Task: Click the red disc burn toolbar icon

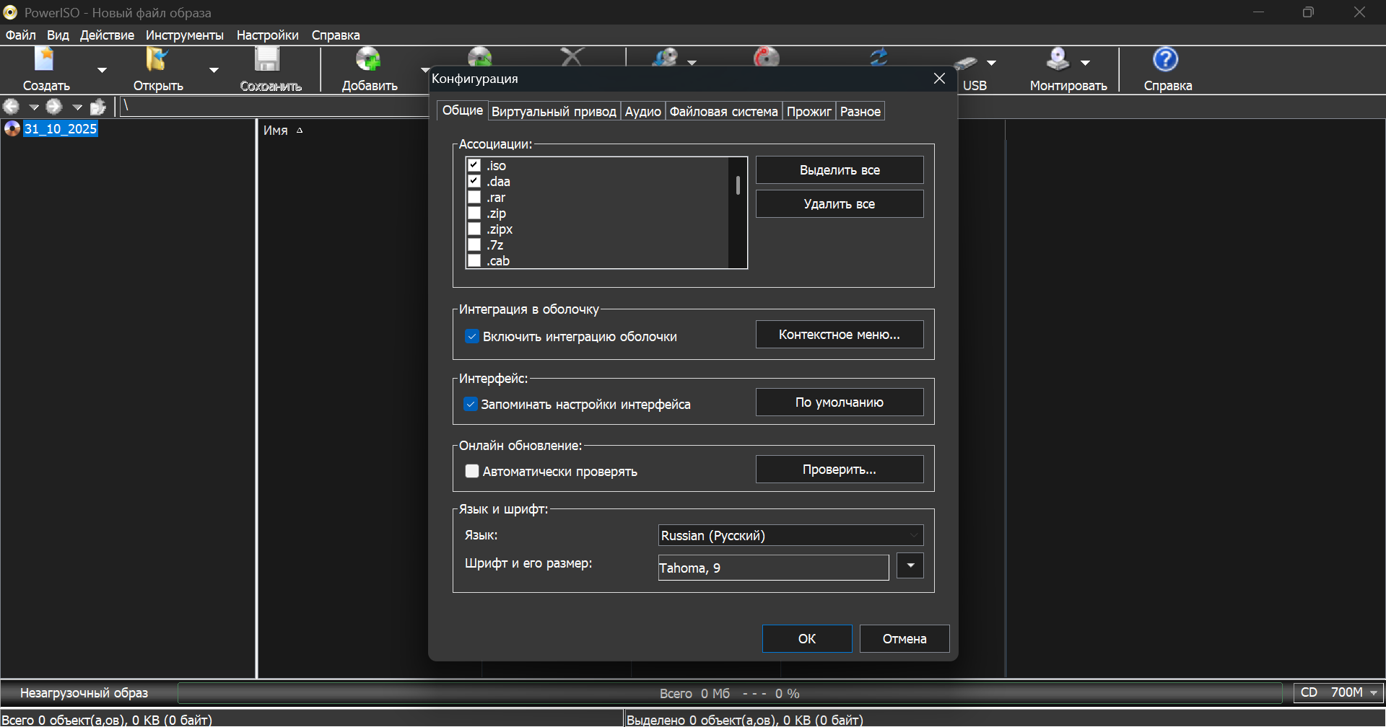Action: 767,56
